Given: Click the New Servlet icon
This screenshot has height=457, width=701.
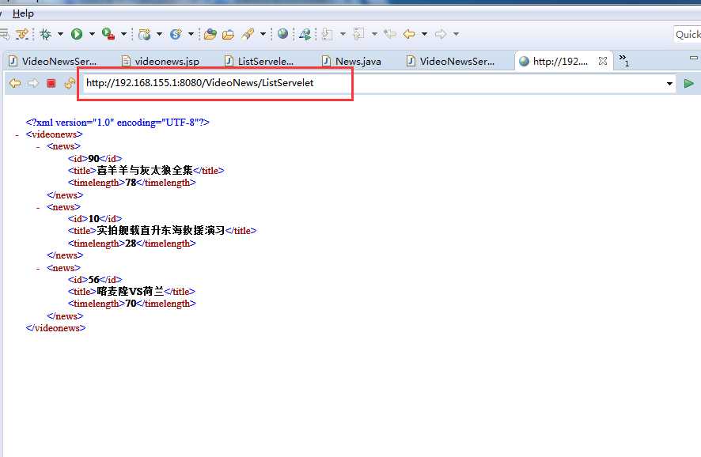Looking at the screenshot, I should 176,34.
